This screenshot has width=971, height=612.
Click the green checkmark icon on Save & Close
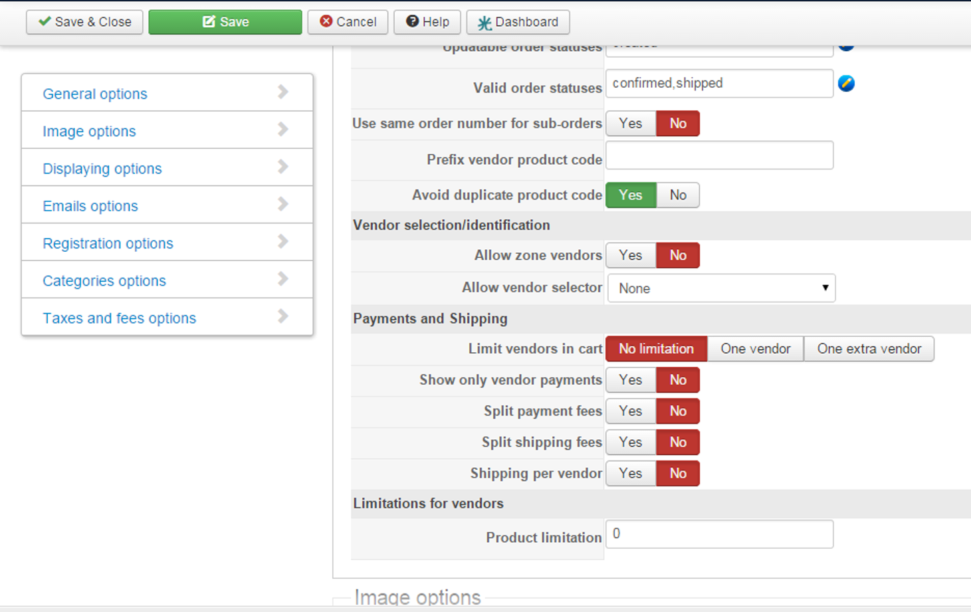pos(45,22)
